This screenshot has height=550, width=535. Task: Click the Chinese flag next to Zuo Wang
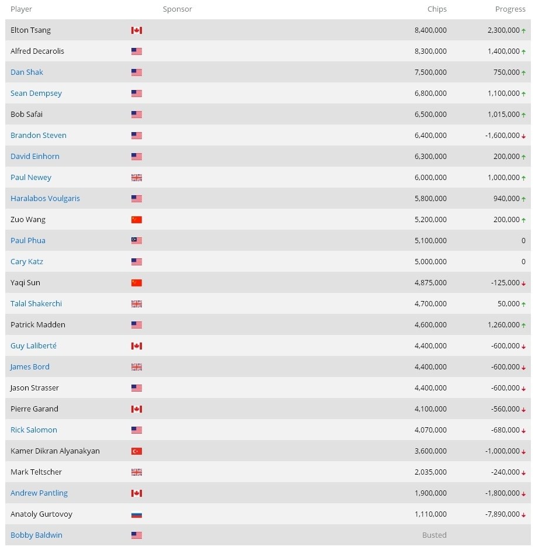[x=137, y=220]
